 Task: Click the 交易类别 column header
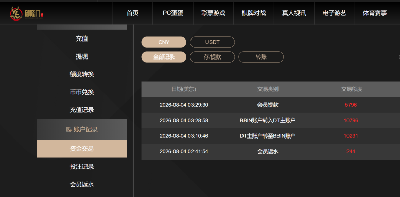coord(268,89)
